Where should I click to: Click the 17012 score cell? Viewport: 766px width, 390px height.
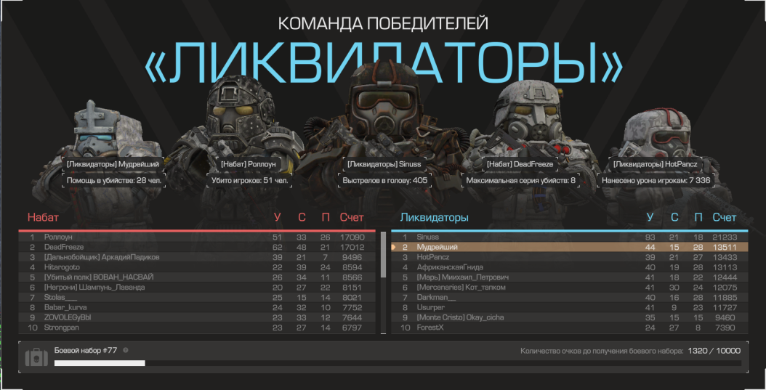(352, 247)
